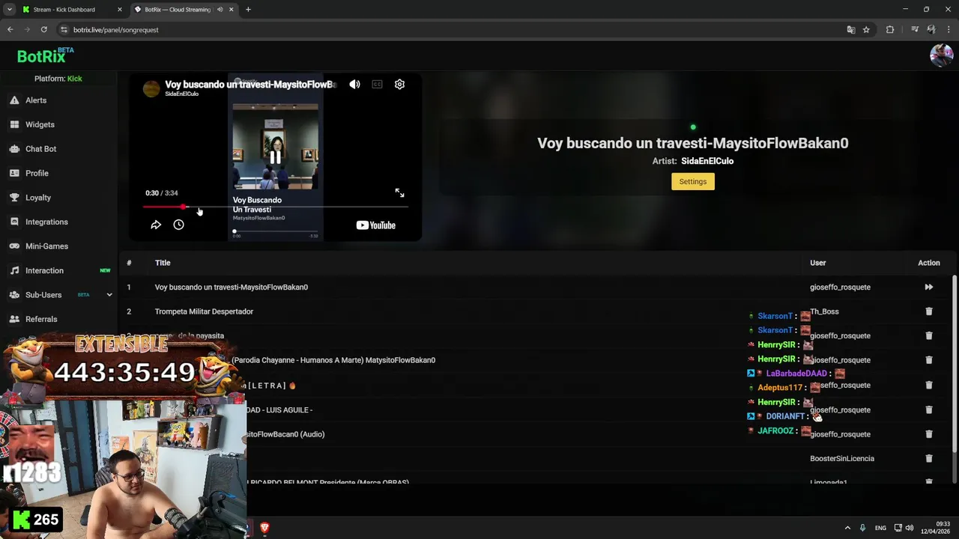
Task: Close the BotRix browser tab
Action: [x=232, y=10]
